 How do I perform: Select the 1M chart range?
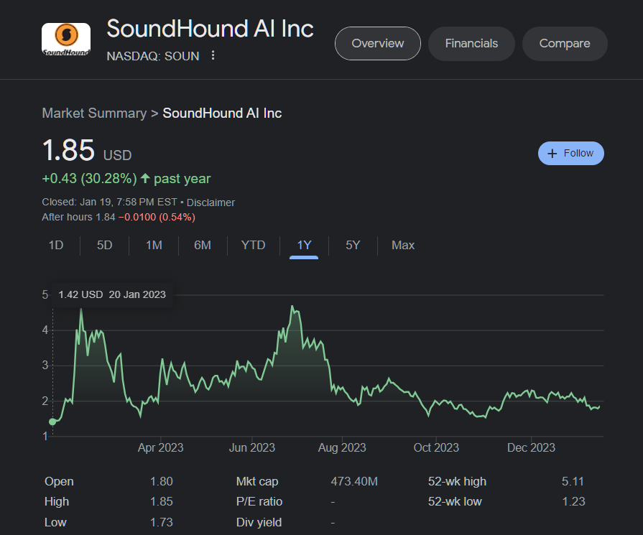pos(154,245)
